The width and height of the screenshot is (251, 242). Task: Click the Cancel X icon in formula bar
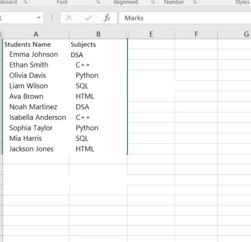pos(69,18)
